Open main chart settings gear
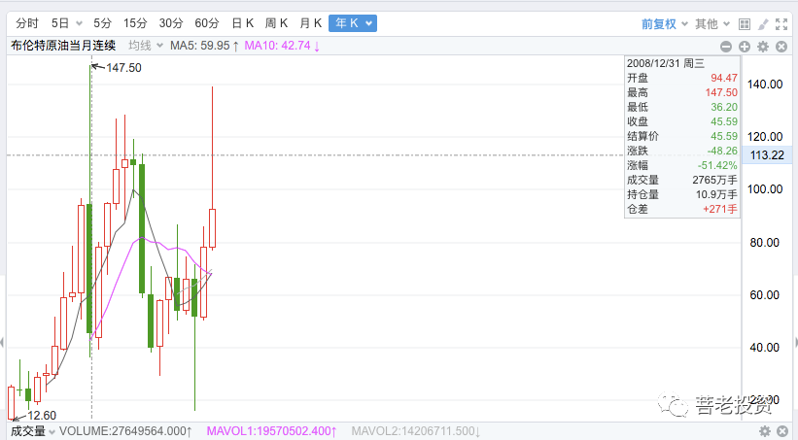 (x=763, y=46)
